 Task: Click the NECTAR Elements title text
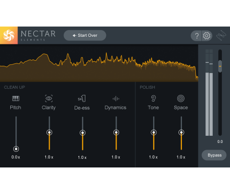[38, 35]
